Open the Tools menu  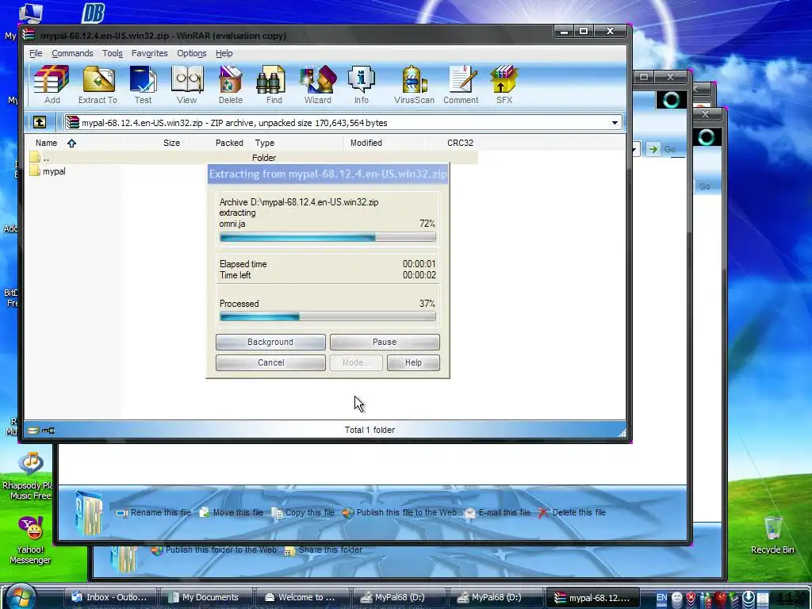[x=113, y=53]
